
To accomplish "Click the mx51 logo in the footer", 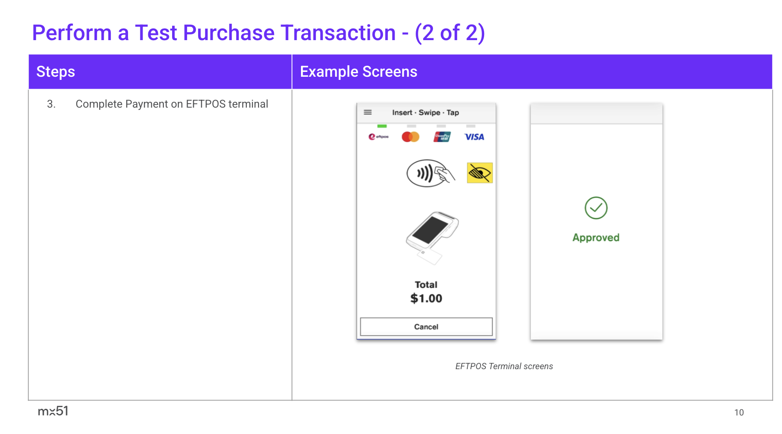I will [x=53, y=411].
